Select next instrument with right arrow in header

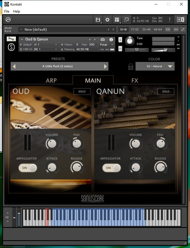95,39
